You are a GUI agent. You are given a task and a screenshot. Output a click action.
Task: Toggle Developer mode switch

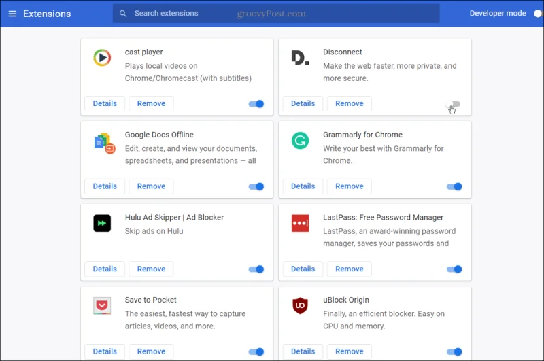click(x=538, y=13)
